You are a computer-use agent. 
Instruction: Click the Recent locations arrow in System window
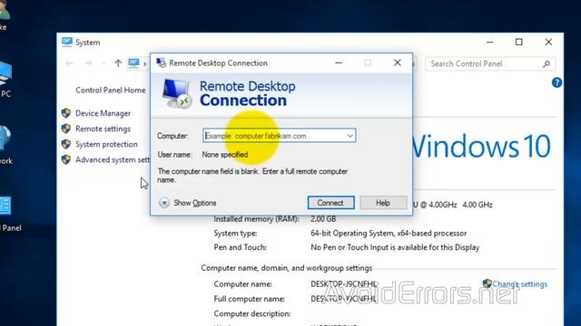(103, 64)
